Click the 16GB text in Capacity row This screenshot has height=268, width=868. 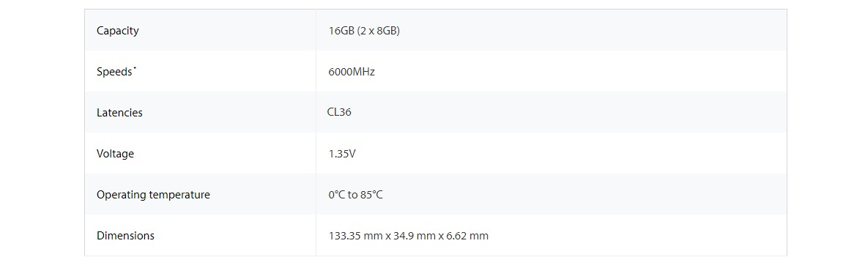pos(341,31)
